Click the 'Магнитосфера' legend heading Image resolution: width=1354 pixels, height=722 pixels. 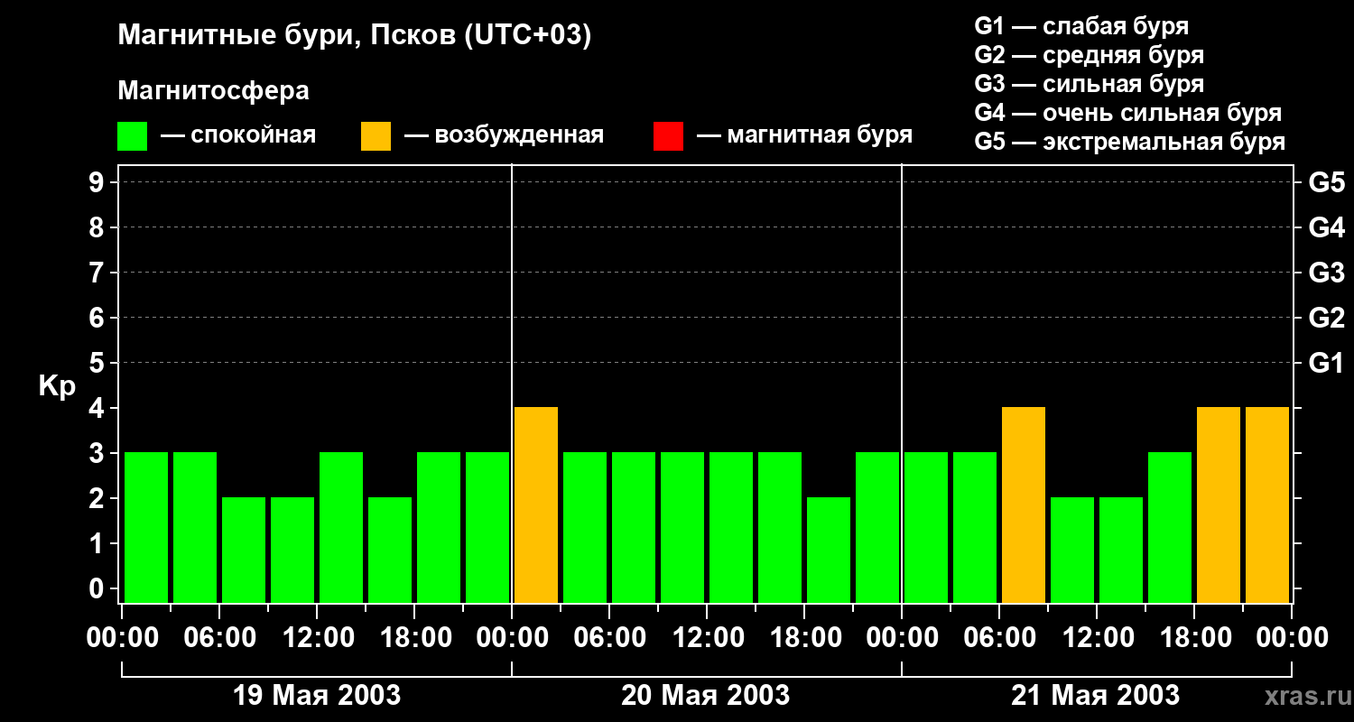[x=213, y=91]
